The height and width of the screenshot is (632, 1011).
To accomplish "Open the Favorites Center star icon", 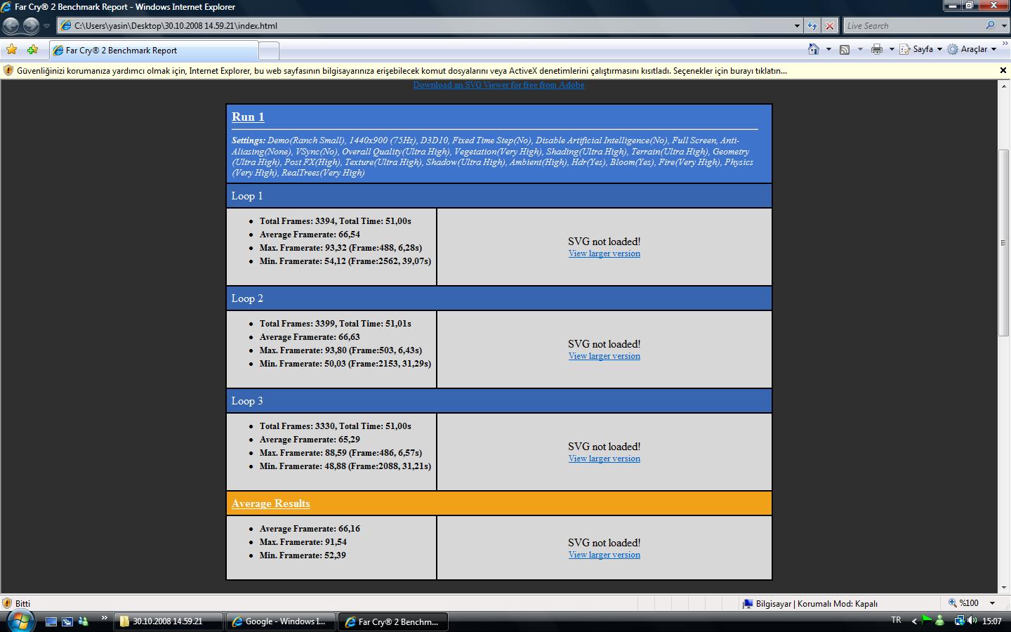I will 11,50.
